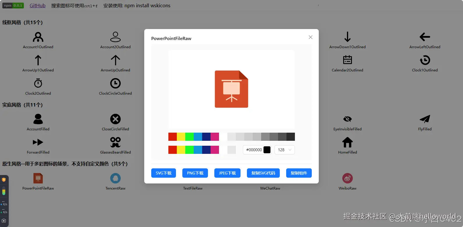Close the PowerPointFileRaw dialog
The width and height of the screenshot is (463, 227).
(311, 37)
